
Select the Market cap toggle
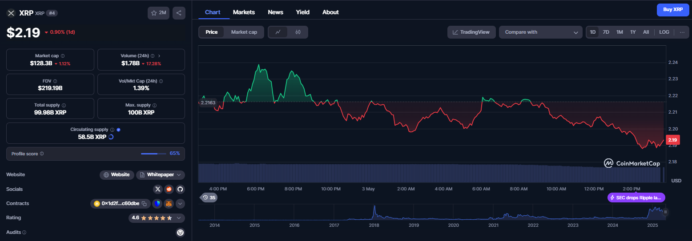point(244,32)
